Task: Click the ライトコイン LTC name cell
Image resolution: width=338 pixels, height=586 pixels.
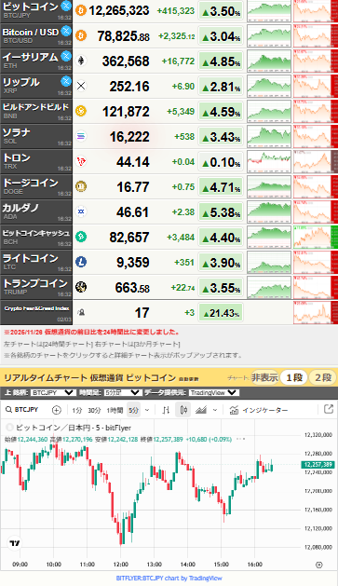Action: (36, 262)
